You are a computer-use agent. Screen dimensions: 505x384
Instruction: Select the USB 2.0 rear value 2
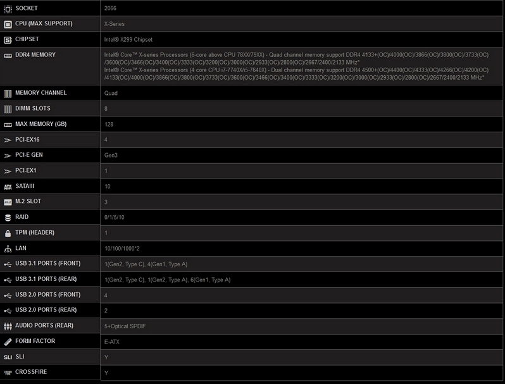tap(106, 311)
